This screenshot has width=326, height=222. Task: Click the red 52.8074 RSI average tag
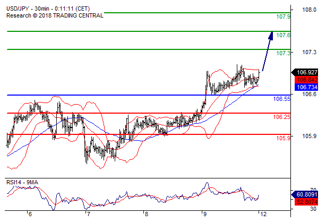306,202
